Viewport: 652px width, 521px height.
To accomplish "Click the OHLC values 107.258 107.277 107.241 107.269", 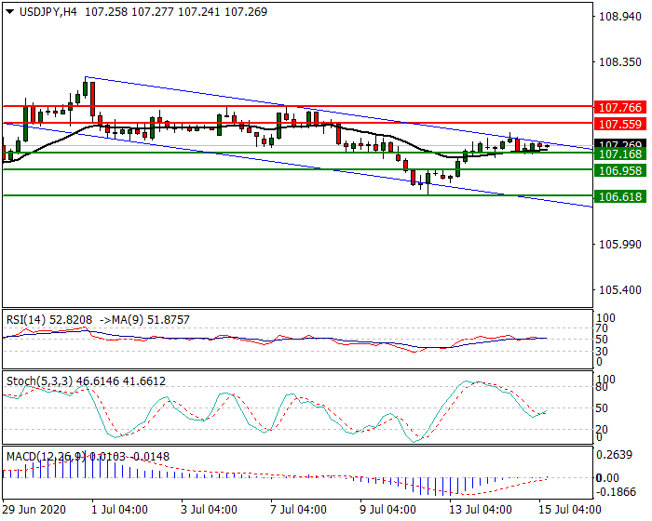I will click(x=176, y=12).
